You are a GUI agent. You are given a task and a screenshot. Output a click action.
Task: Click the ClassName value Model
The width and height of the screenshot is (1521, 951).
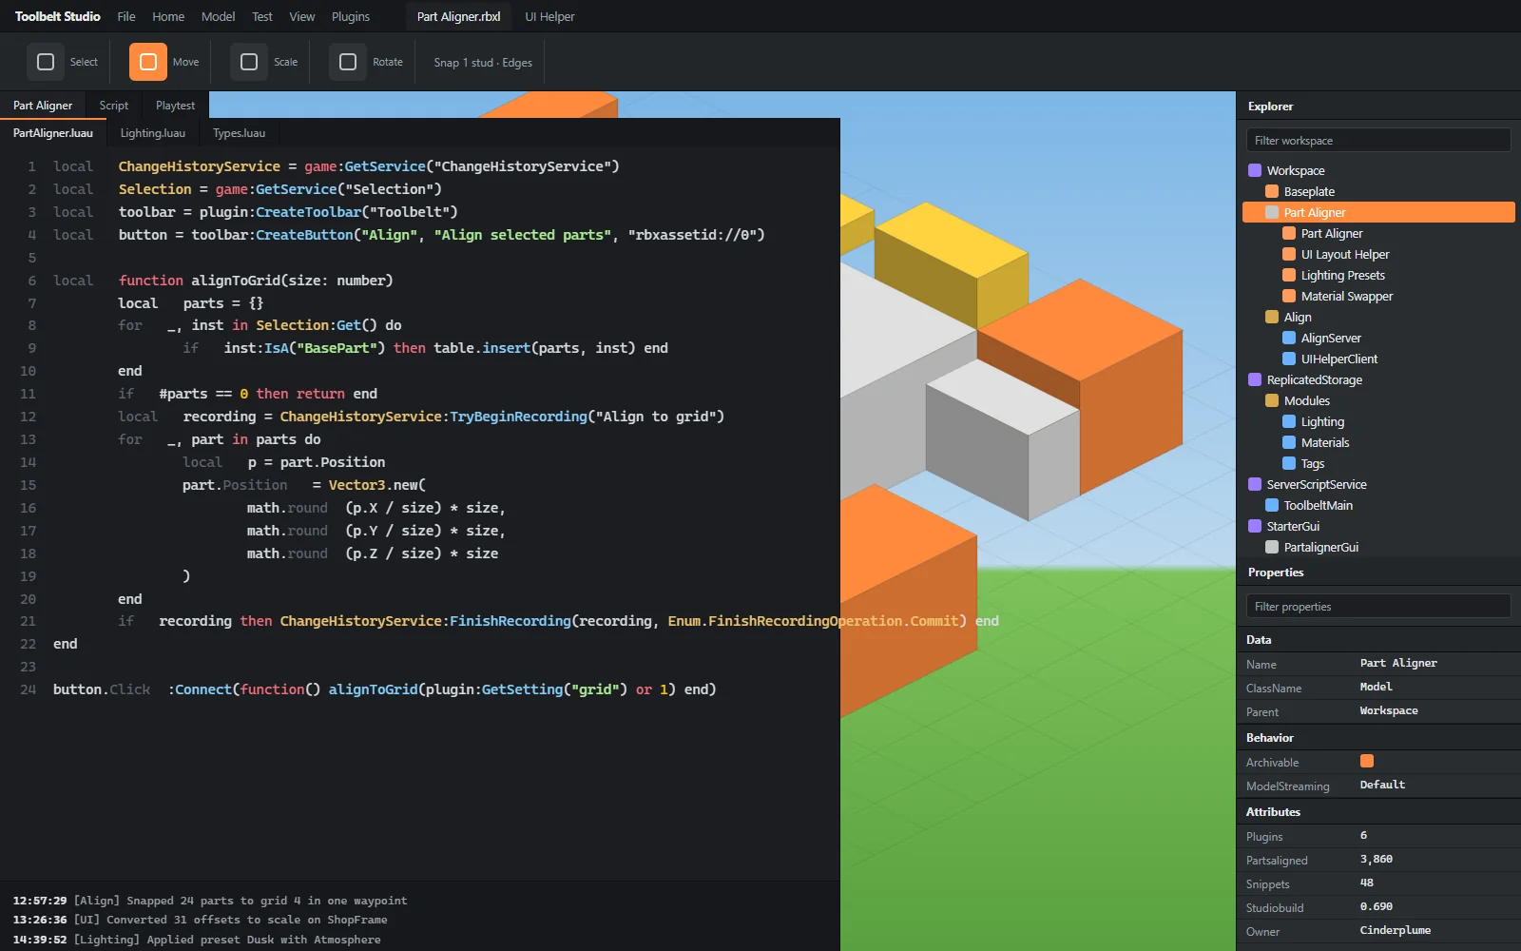pyautogui.click(x=1376, y=688)
